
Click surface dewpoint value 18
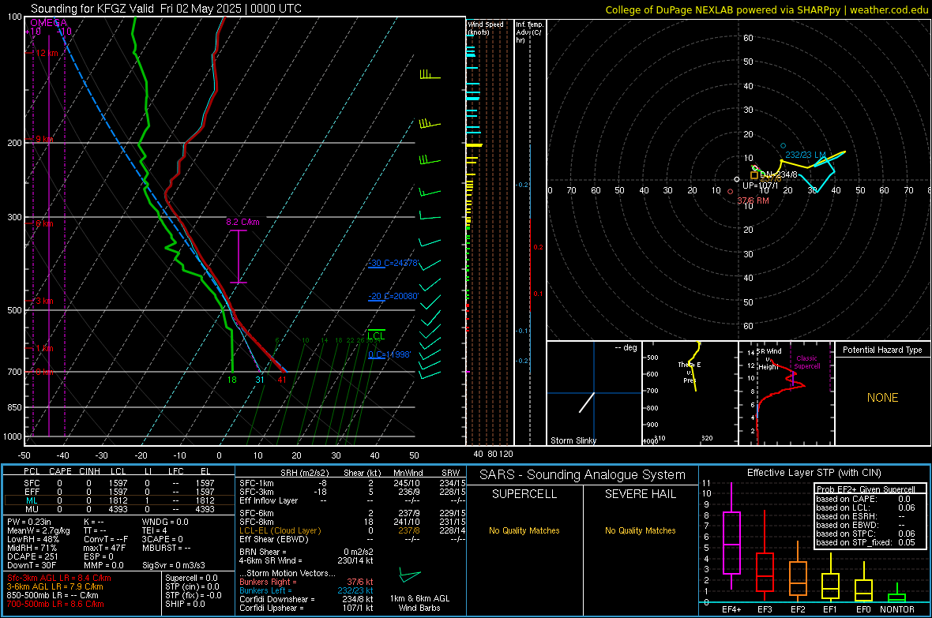(231, 380)
